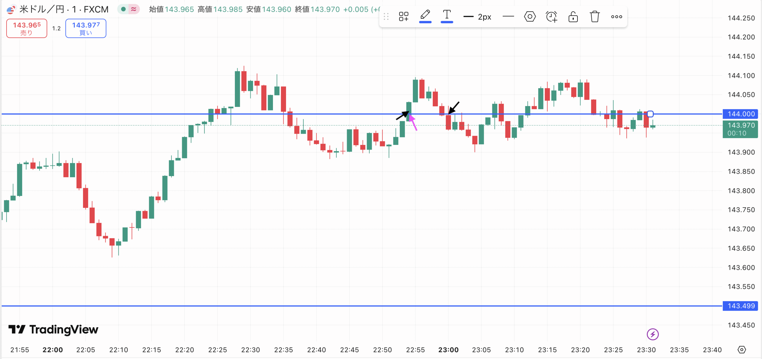Open the drawing templates icon in floating toolbar
Screen dimensions: 762x359
(404, 17)
